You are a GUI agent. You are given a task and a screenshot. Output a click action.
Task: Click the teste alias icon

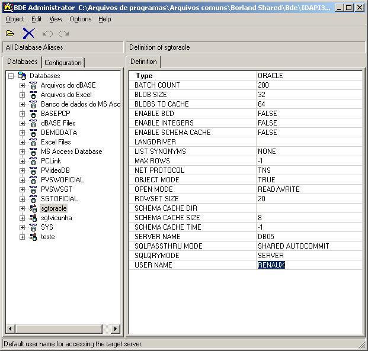(x=33, y=237)
